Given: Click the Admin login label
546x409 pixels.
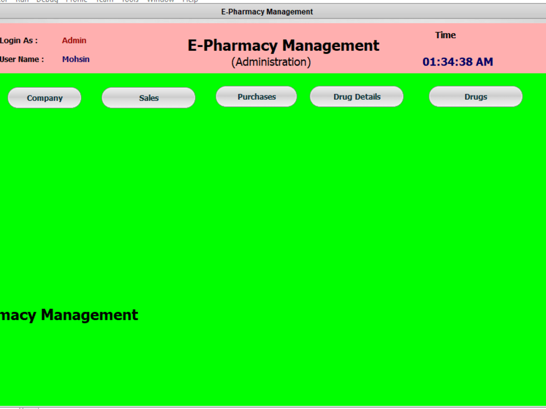Looking at the screenshot, I should tap(74, 40).
